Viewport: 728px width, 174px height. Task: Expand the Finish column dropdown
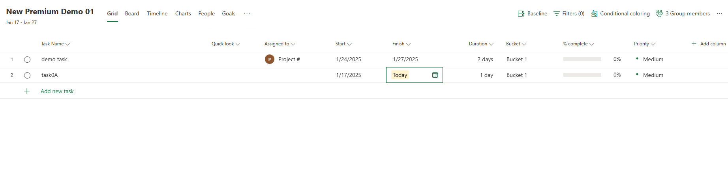408,44
